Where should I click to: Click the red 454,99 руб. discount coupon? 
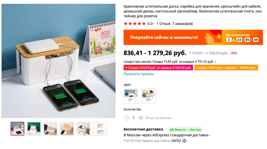158,68
